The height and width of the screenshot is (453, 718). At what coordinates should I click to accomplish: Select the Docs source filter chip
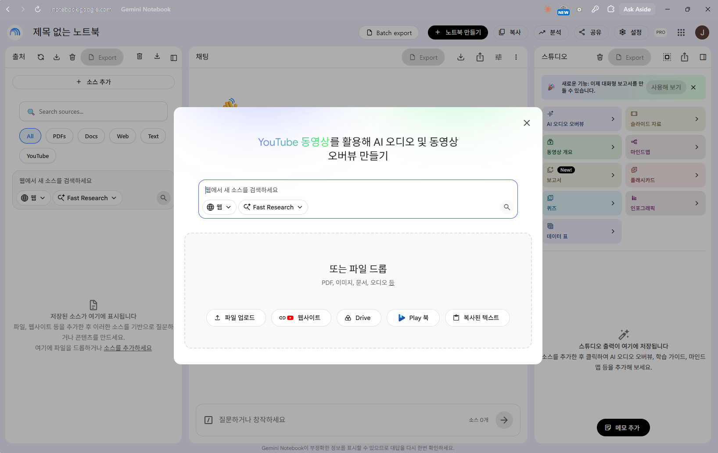coord(91,136)
